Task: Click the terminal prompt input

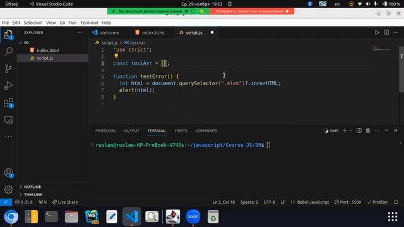Action: tap(268, 145)
